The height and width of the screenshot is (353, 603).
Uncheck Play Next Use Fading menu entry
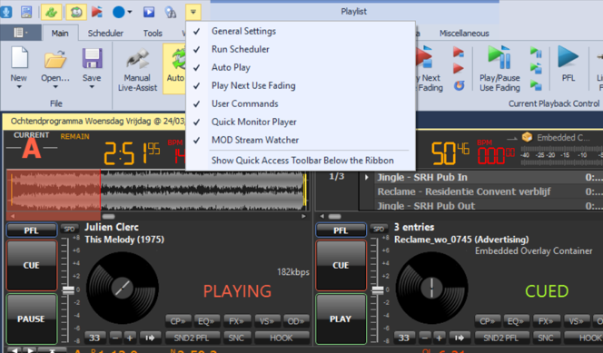301,85
